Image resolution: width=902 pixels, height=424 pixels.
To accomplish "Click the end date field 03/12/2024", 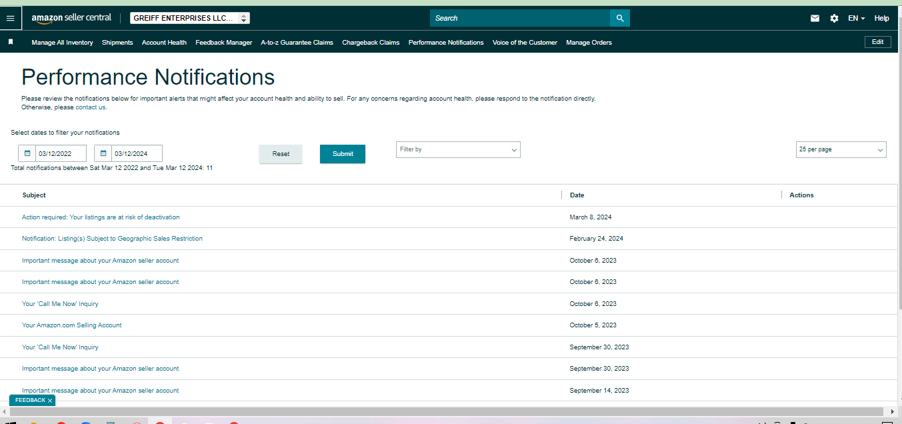I will pos(137,153).
